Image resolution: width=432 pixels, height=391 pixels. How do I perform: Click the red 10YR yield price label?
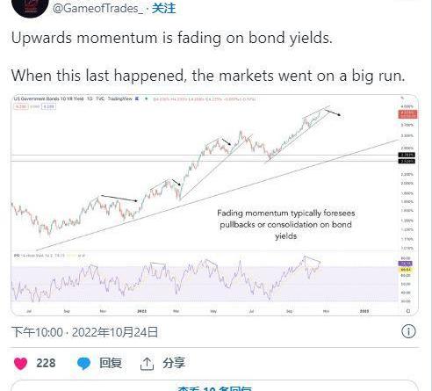coord(407,114)
